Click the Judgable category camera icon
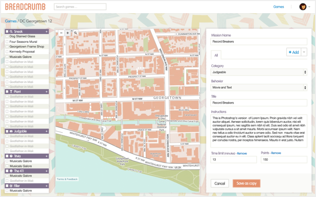This screenshot has height=197, width=316. tap(11, 131)
